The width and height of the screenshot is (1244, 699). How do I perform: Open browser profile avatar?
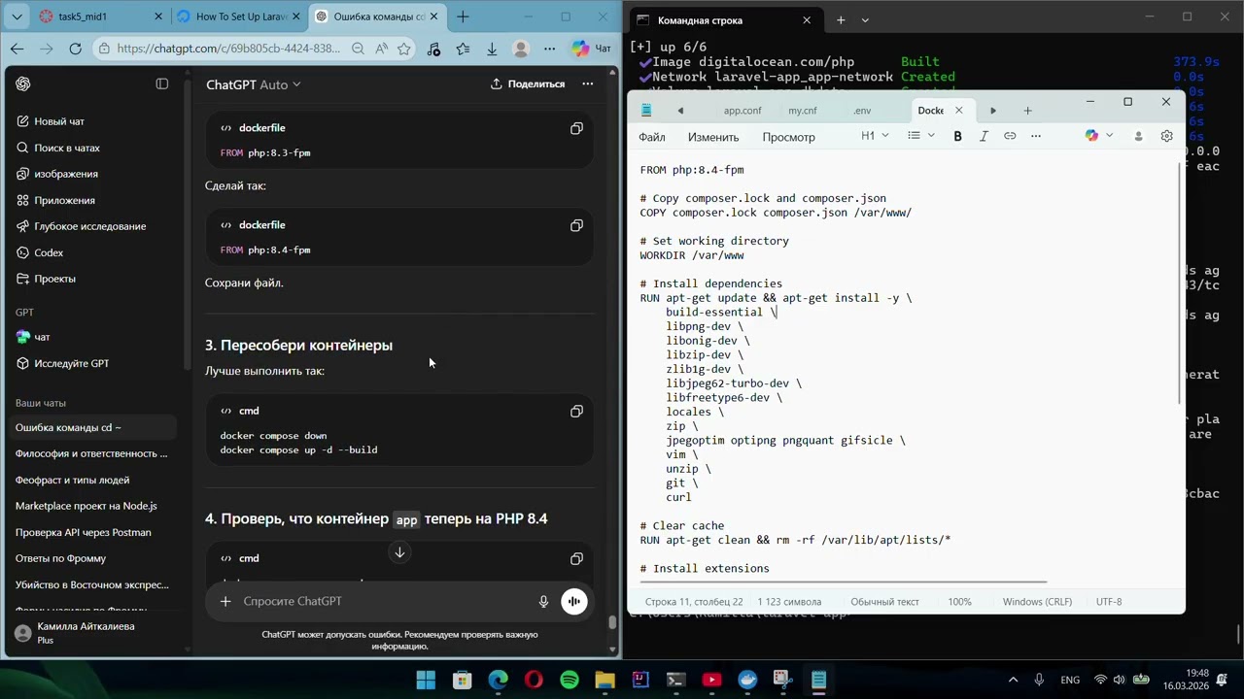pyautogui.click(x=521, y=49)
